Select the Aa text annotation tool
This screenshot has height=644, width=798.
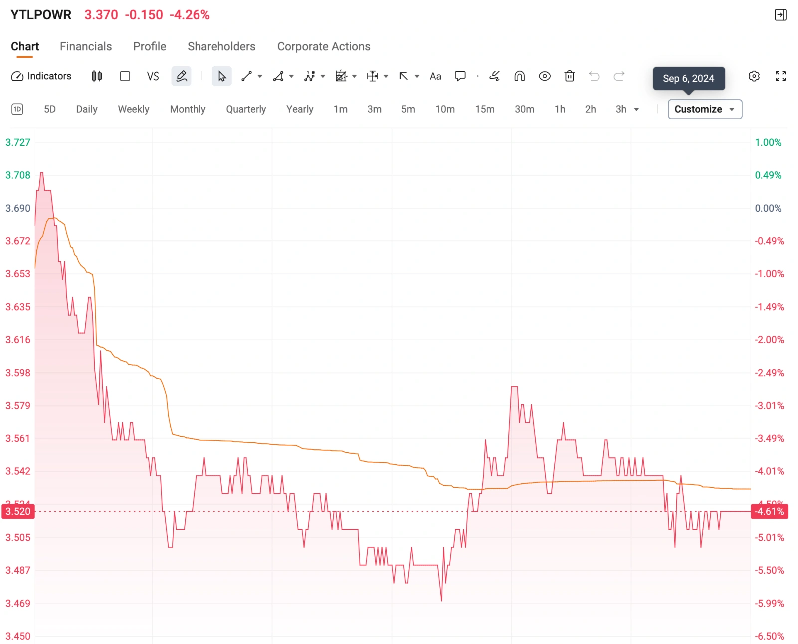pyautogui.click(x=435, y=76)
